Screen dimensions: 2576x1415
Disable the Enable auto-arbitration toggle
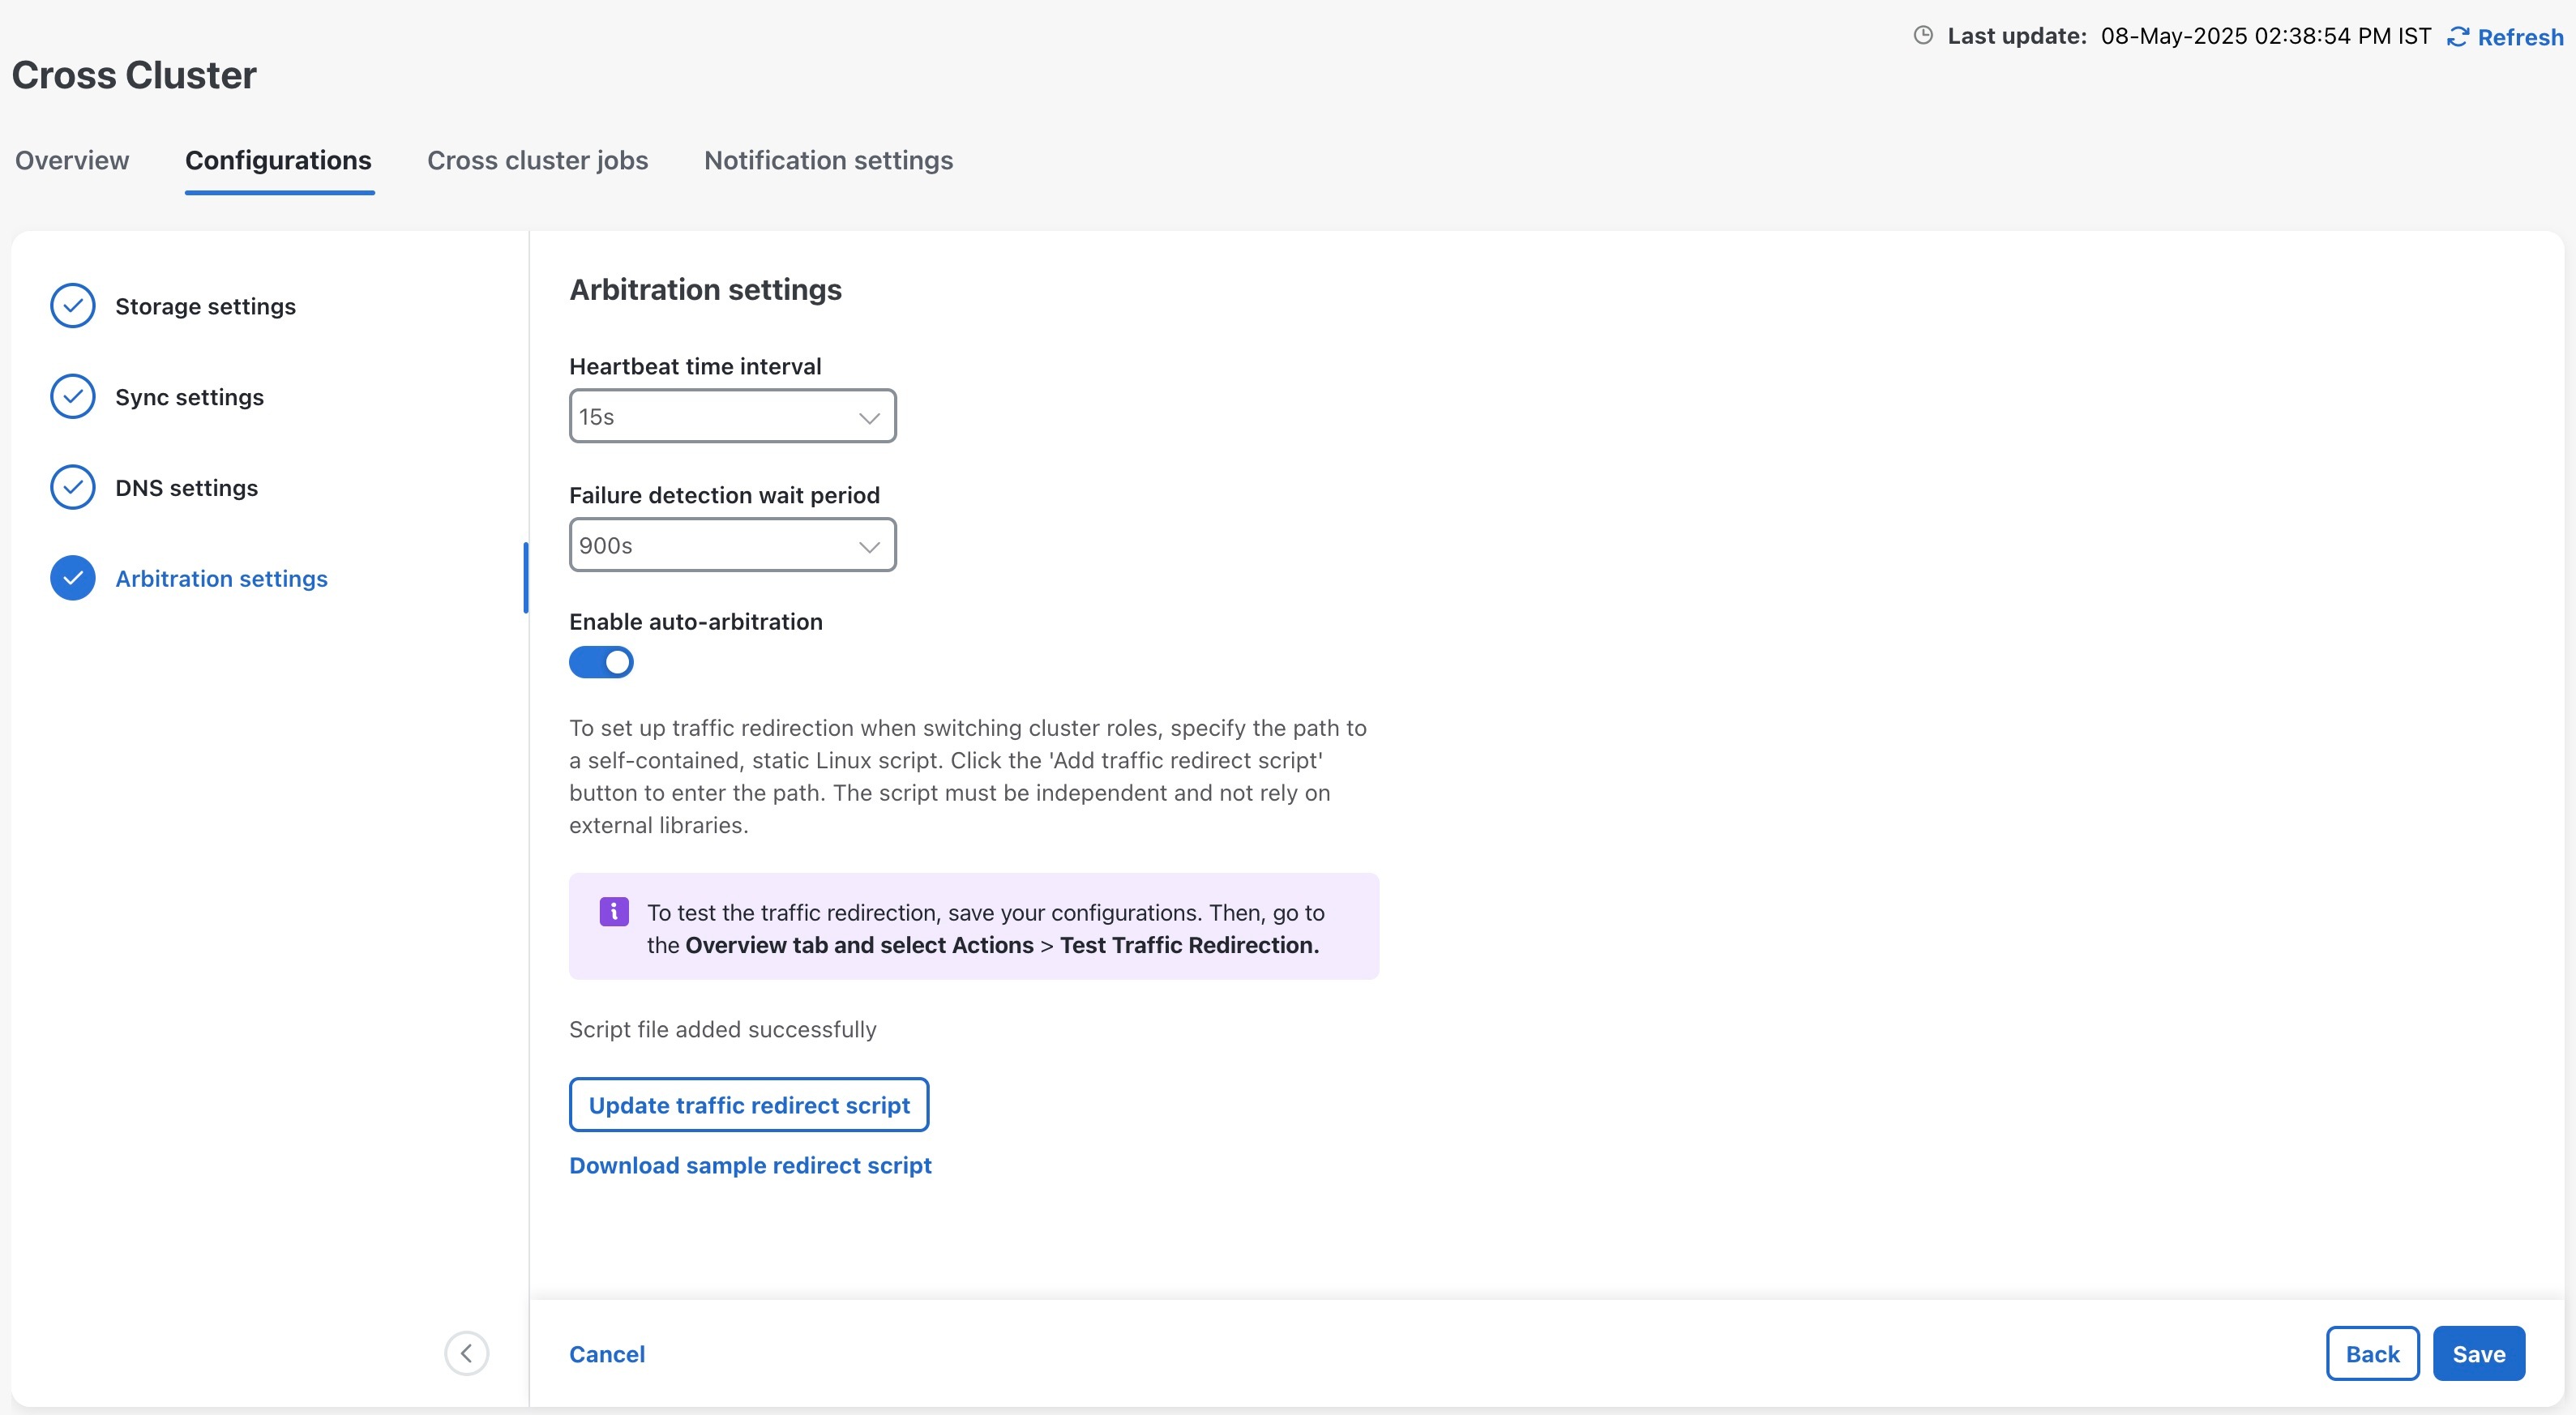601,662
